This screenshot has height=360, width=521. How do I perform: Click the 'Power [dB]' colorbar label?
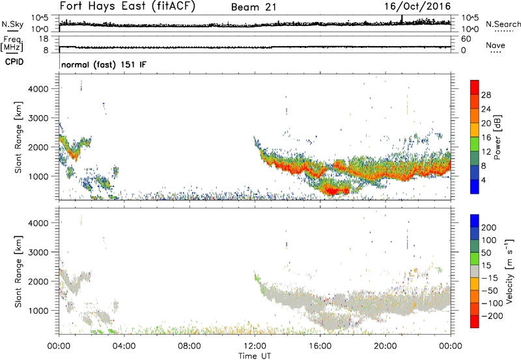pyautogui.click(x=497, y=137)
